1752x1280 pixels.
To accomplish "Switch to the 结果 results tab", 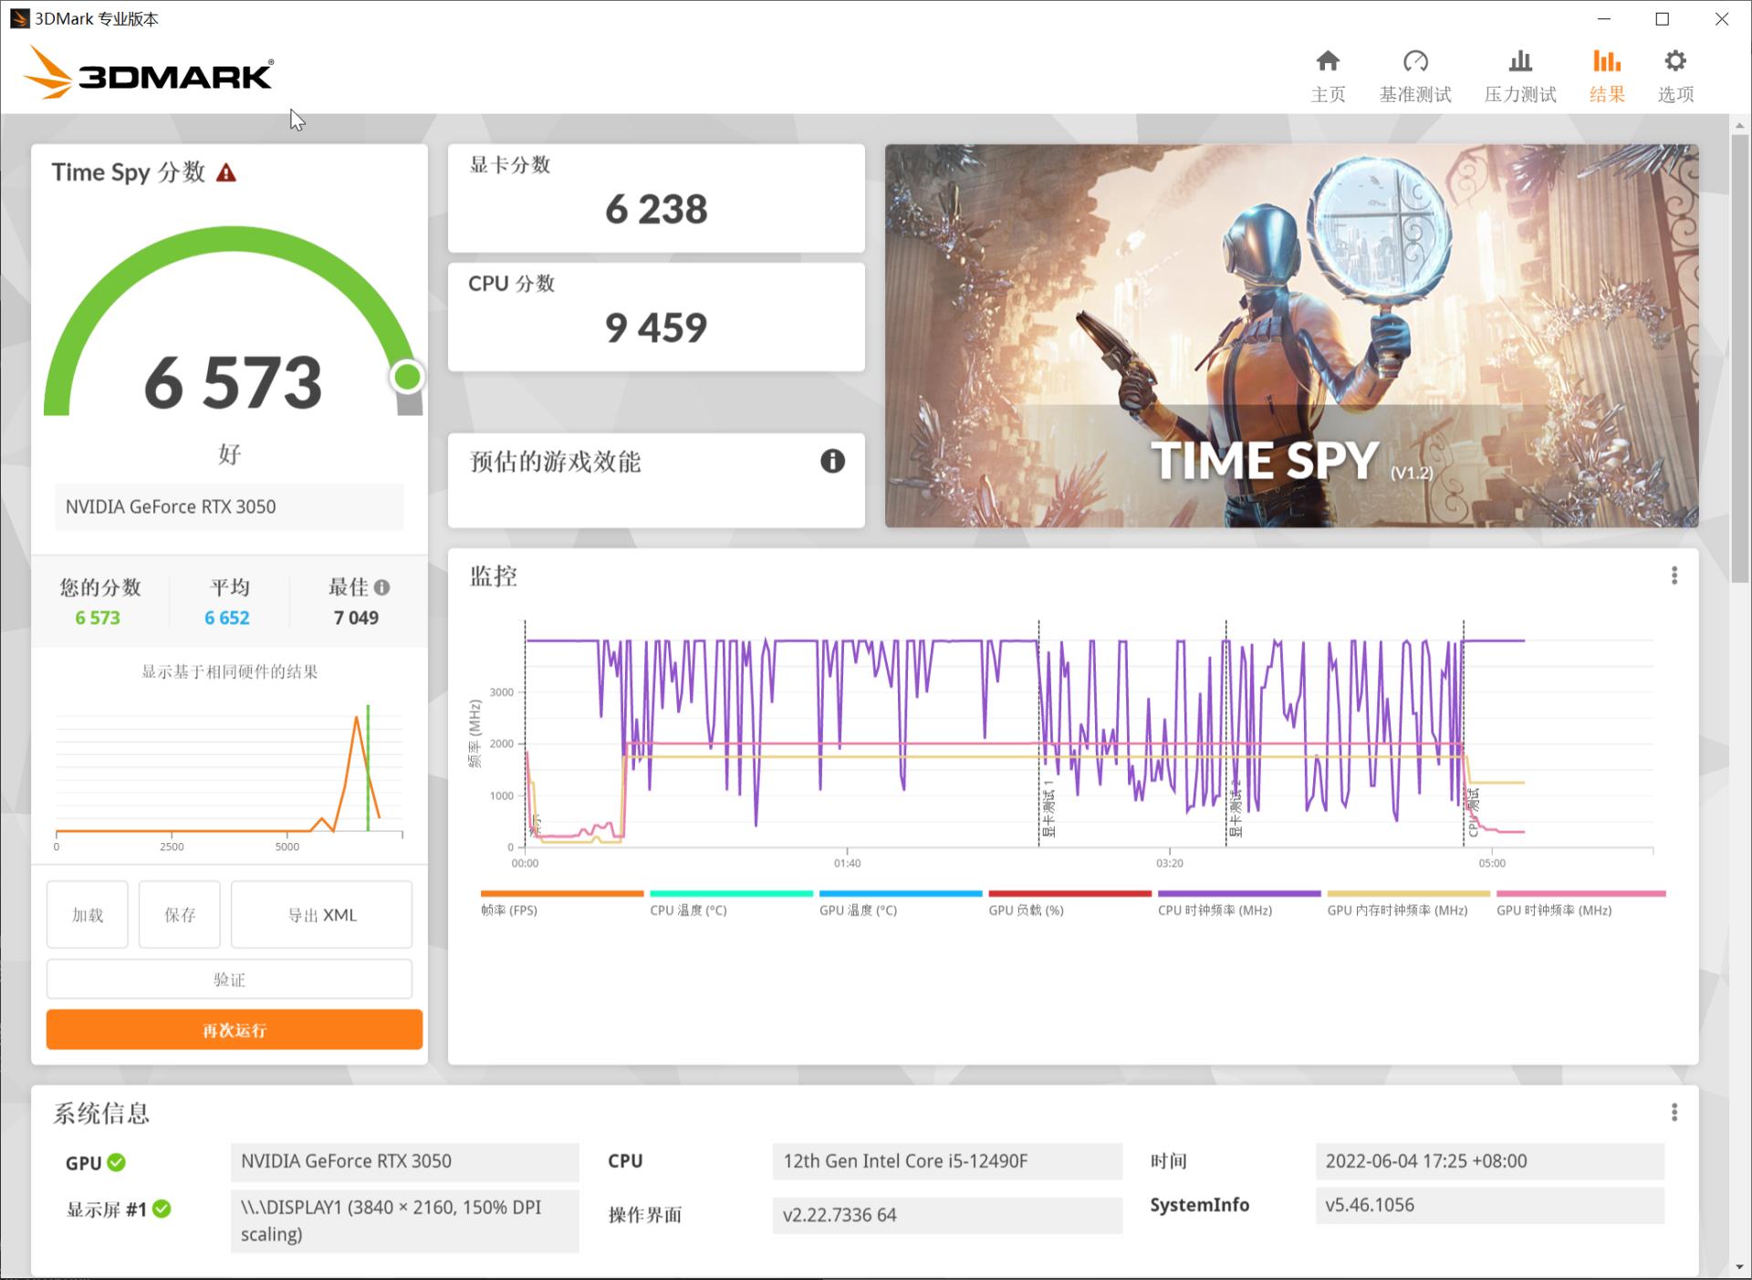I will [x=1606, y=75].
